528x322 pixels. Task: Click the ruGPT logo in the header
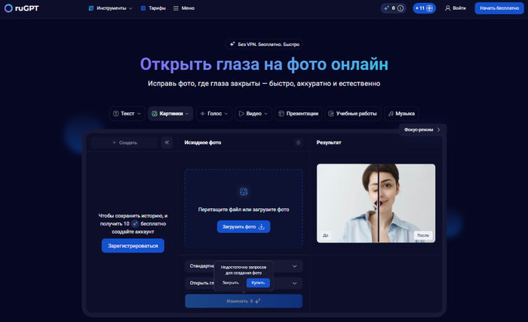click(23, 8)
